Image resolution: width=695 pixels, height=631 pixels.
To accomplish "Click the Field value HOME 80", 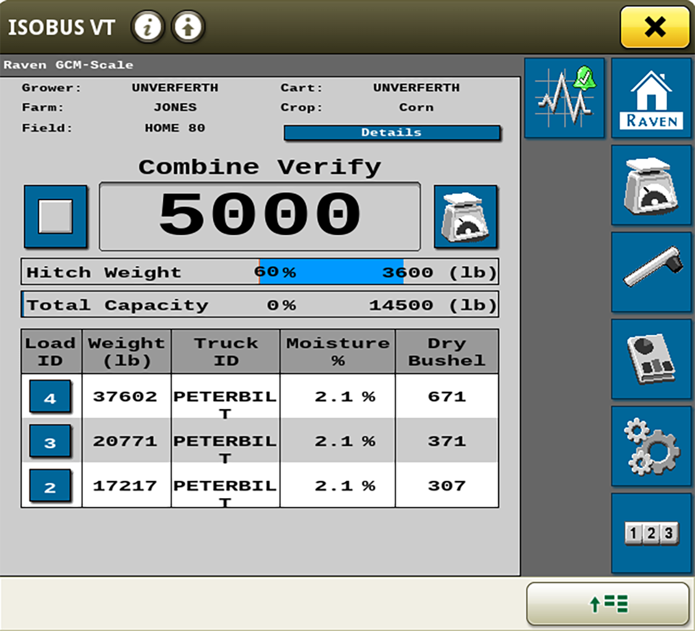I will pyautogui.click(x=175, y=128).
